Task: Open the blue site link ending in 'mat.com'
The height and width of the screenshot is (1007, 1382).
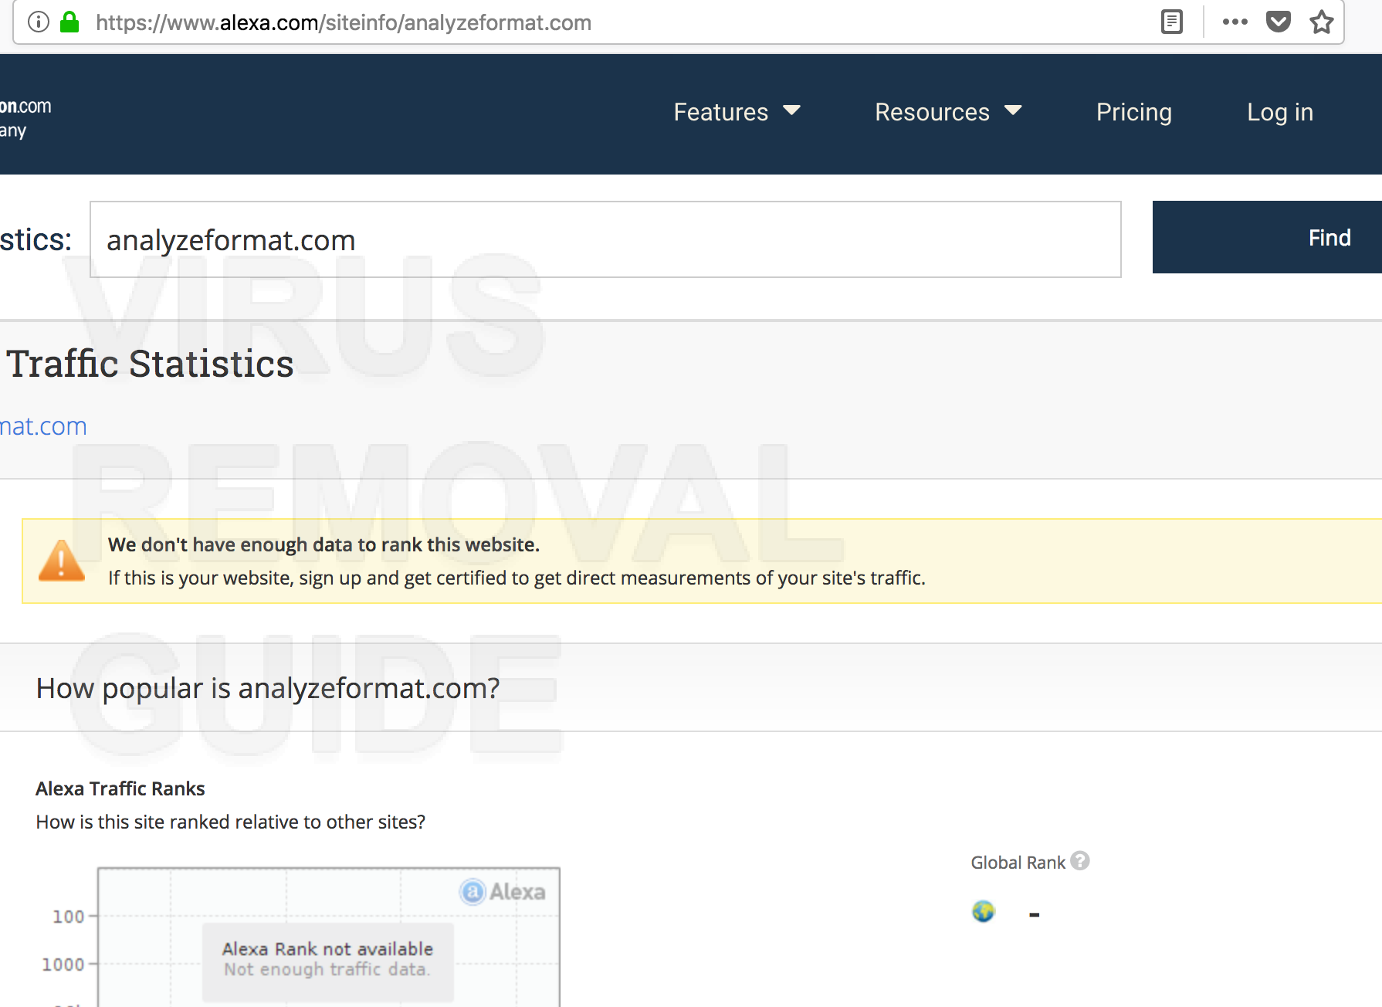Action: coord(43,426)
